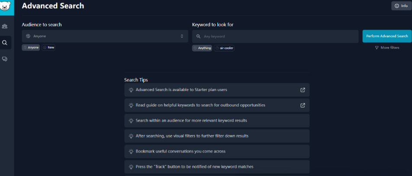Select the Anyone audience chip
This screenshot has width=412, height=176.
31,47
